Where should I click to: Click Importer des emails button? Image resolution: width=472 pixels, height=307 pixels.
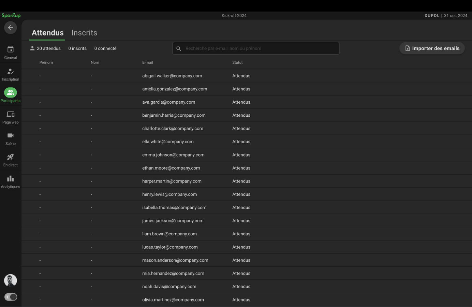(x=432, y=48)
